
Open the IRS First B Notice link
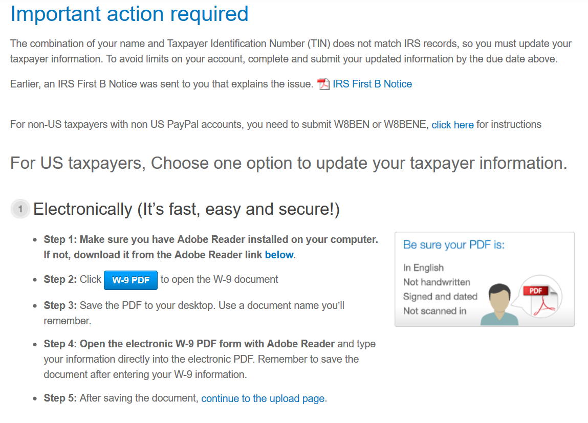pyautogui.click(x=372, y=84)
